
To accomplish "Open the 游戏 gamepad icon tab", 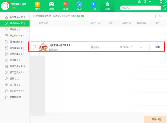I will [x=52, y=6].
